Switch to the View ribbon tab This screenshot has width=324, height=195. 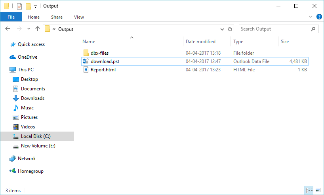(x=79, y=17)
